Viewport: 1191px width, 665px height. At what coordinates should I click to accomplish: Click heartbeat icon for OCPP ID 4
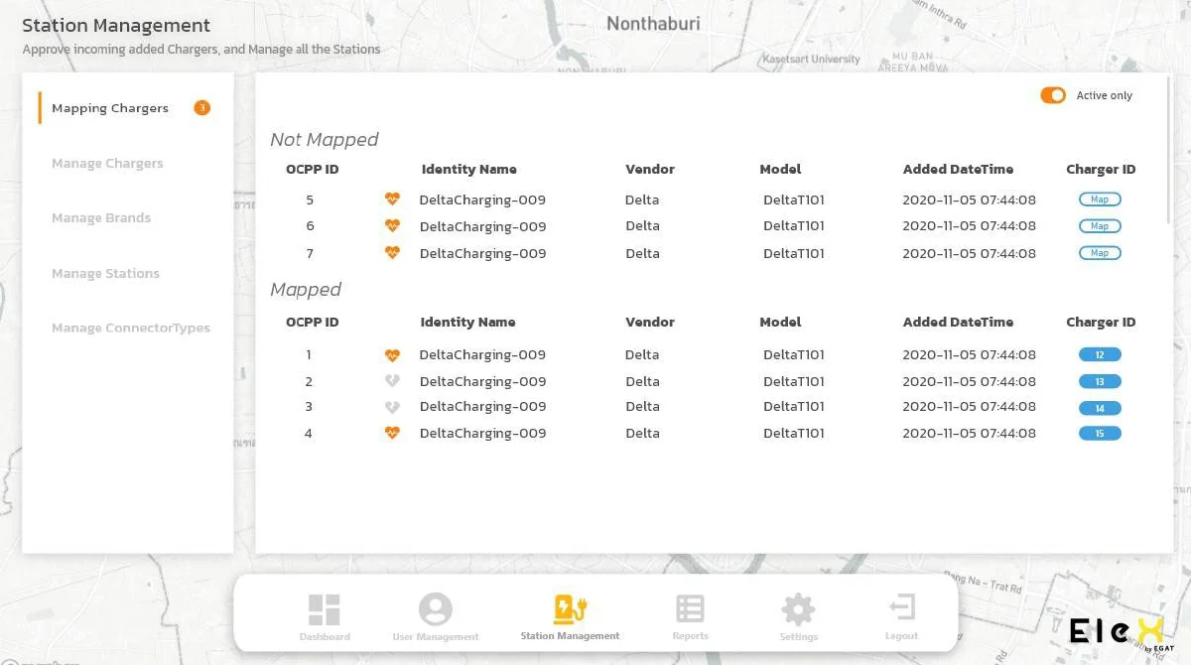coord(392,433)
